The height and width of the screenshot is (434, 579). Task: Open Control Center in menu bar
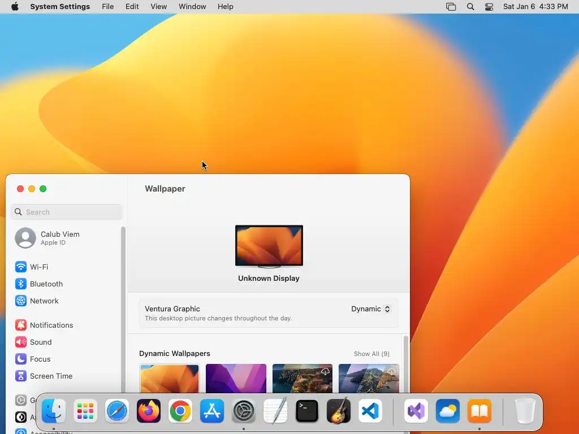(x=489, y=7)
